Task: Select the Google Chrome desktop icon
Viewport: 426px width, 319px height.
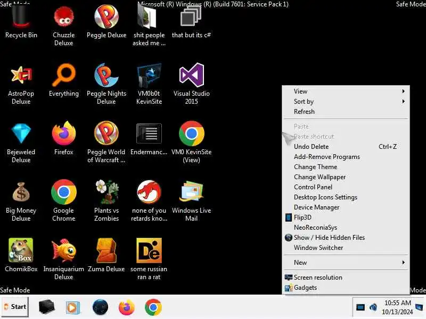Action: point(63,201)
